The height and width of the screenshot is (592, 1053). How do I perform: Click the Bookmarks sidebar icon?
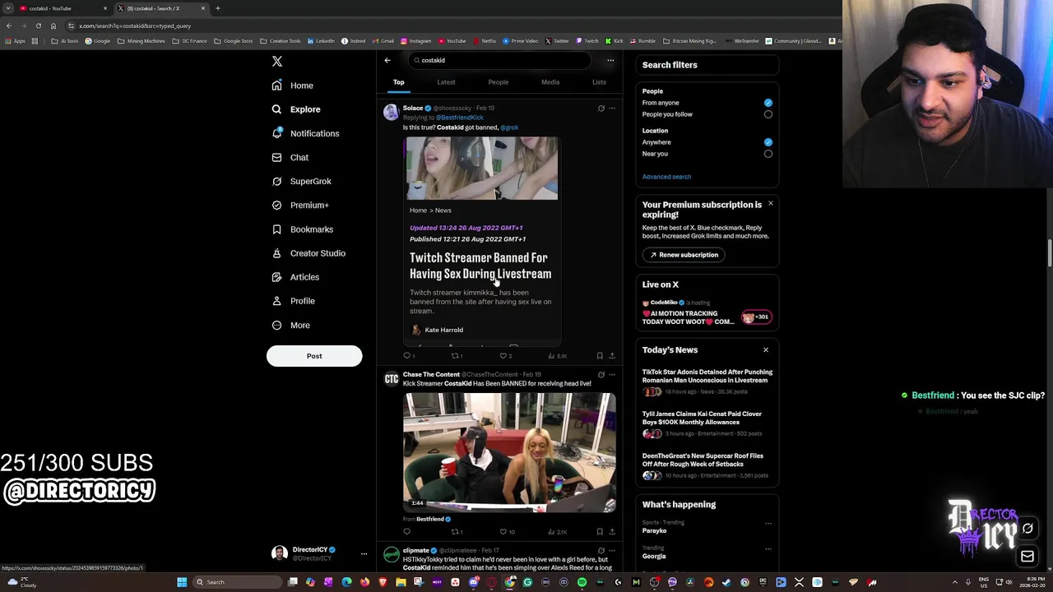(277, 229)
